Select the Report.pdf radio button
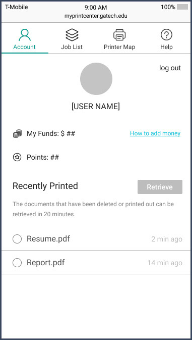Screen dimensions: 192x340 pos(17,263)
